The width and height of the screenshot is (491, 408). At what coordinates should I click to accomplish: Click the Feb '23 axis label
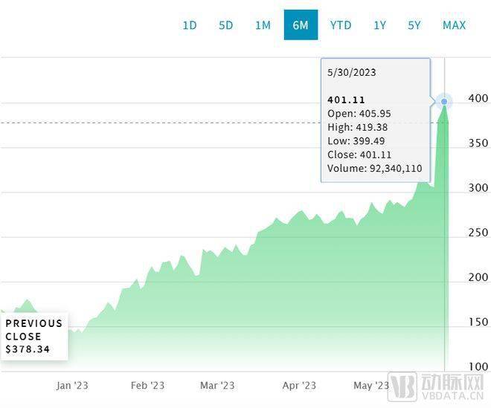147,385
